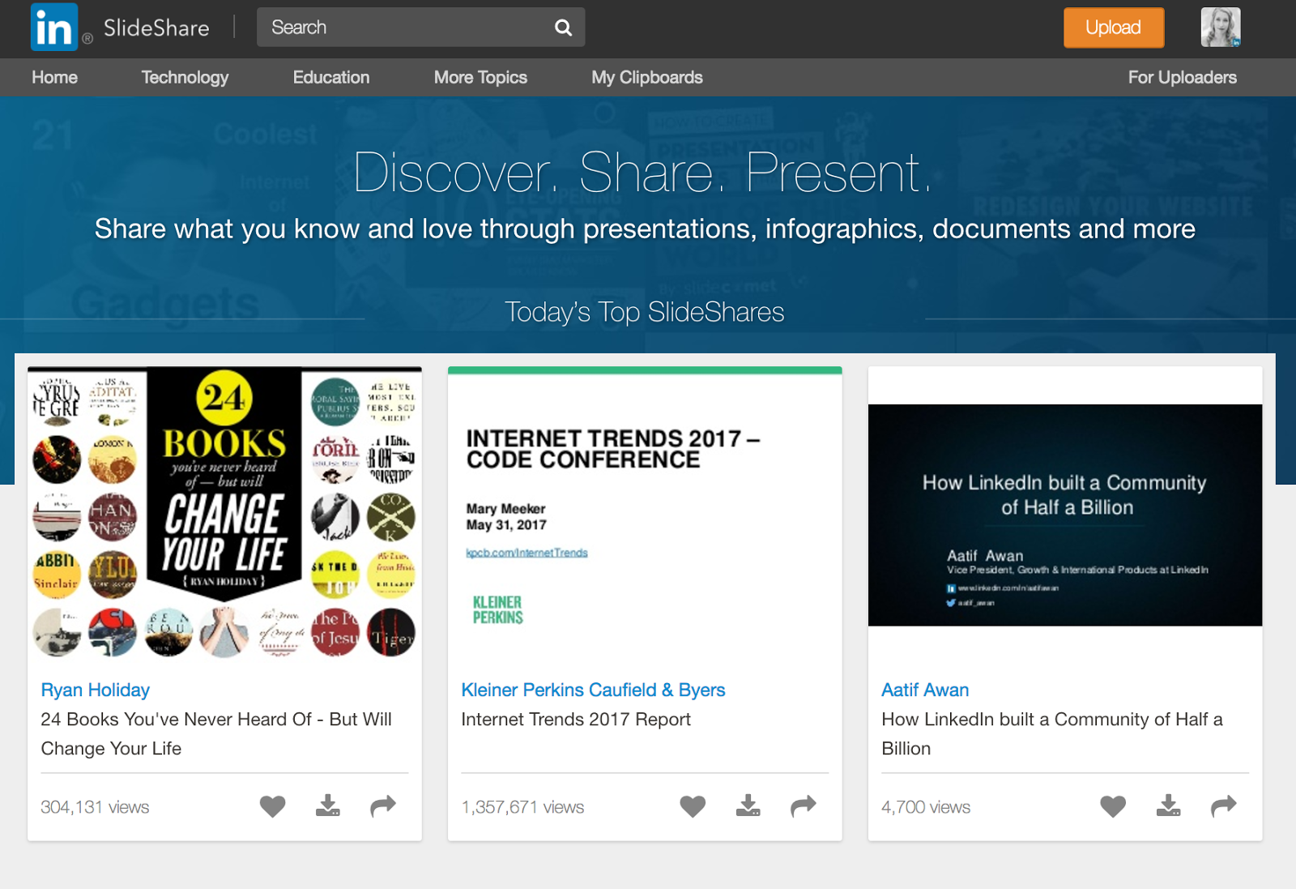Open 'Internet Trends 2017 Report' title
The image size is (1296, 889).
[576, 720]
